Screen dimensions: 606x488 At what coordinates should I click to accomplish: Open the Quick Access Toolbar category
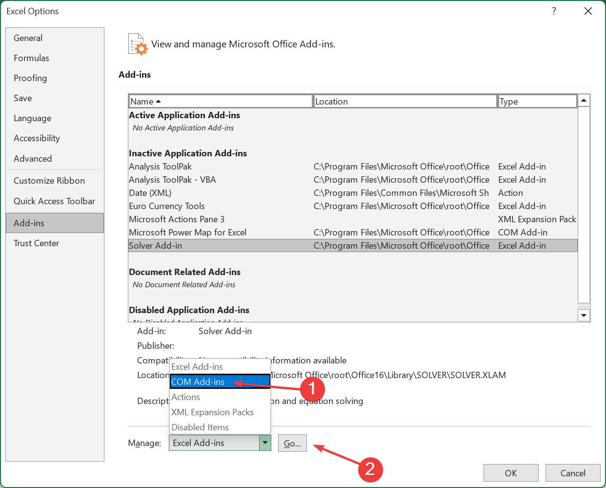point(54,201)
